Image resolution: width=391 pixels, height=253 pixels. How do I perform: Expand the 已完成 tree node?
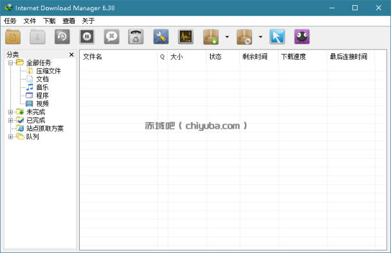coord(10,120)
